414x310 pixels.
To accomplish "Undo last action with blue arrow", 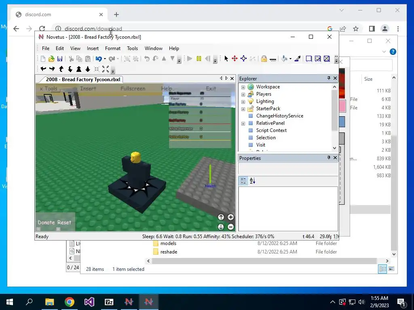I will [x=99, y=59].
